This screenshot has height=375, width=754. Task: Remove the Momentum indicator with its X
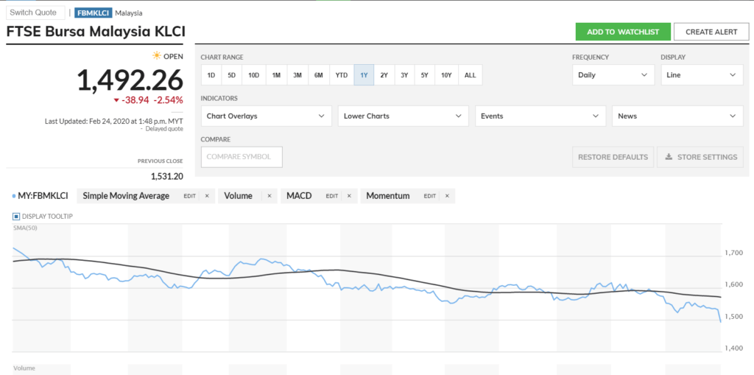(448, 196)
